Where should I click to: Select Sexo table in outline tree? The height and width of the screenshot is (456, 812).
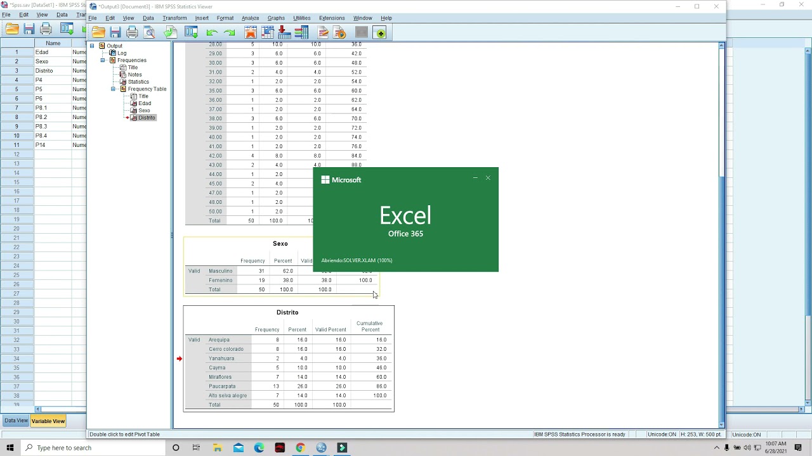pos(145,110)
